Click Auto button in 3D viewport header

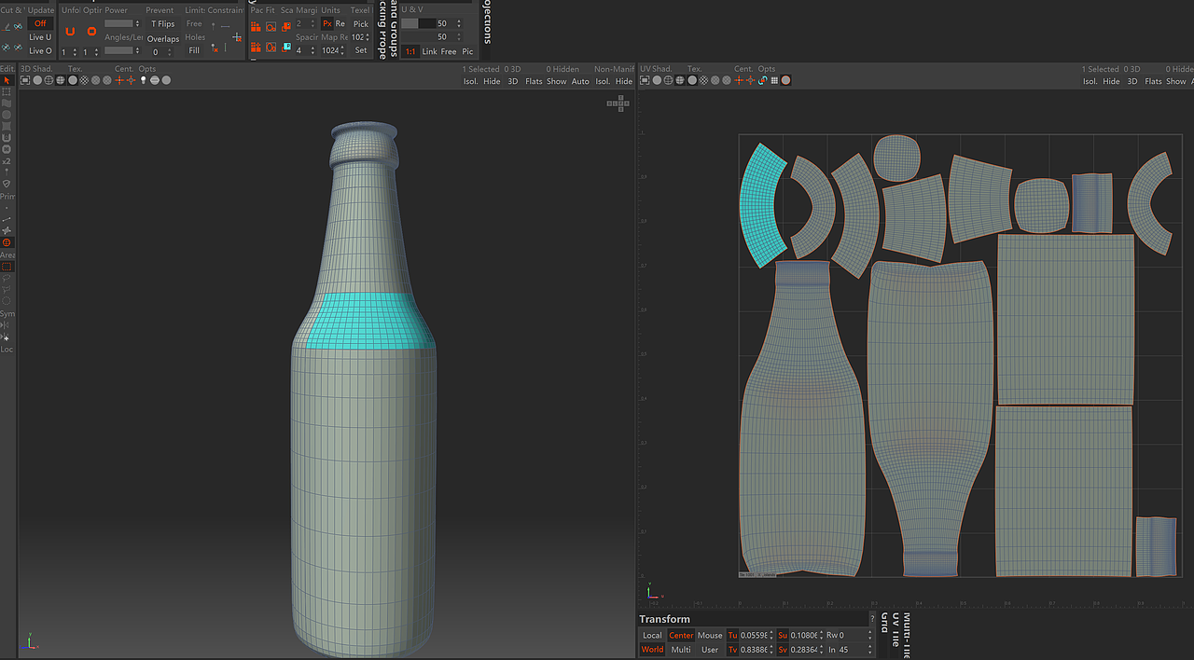click(x=580, y=81)
